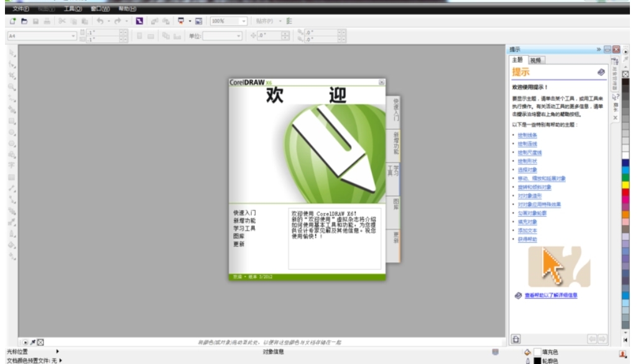The width and height of the screenshot is (638, 364).
Task: Toggle apply layout to all pages
Action: (x=166, y=36)
